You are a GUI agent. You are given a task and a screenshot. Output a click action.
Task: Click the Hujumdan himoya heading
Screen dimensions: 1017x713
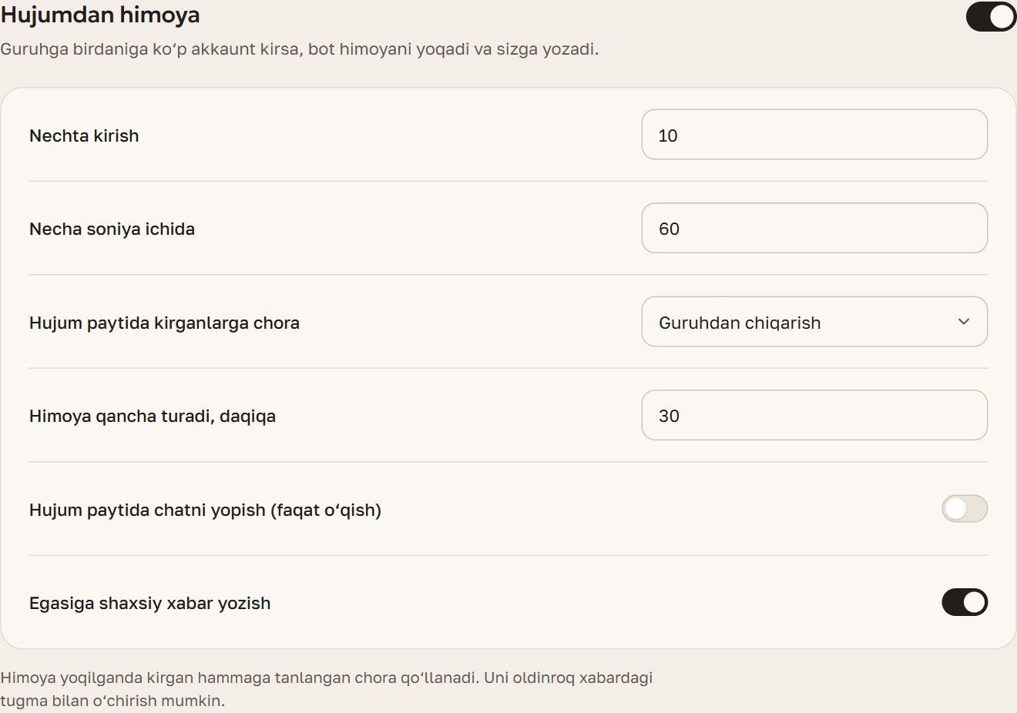100,15
